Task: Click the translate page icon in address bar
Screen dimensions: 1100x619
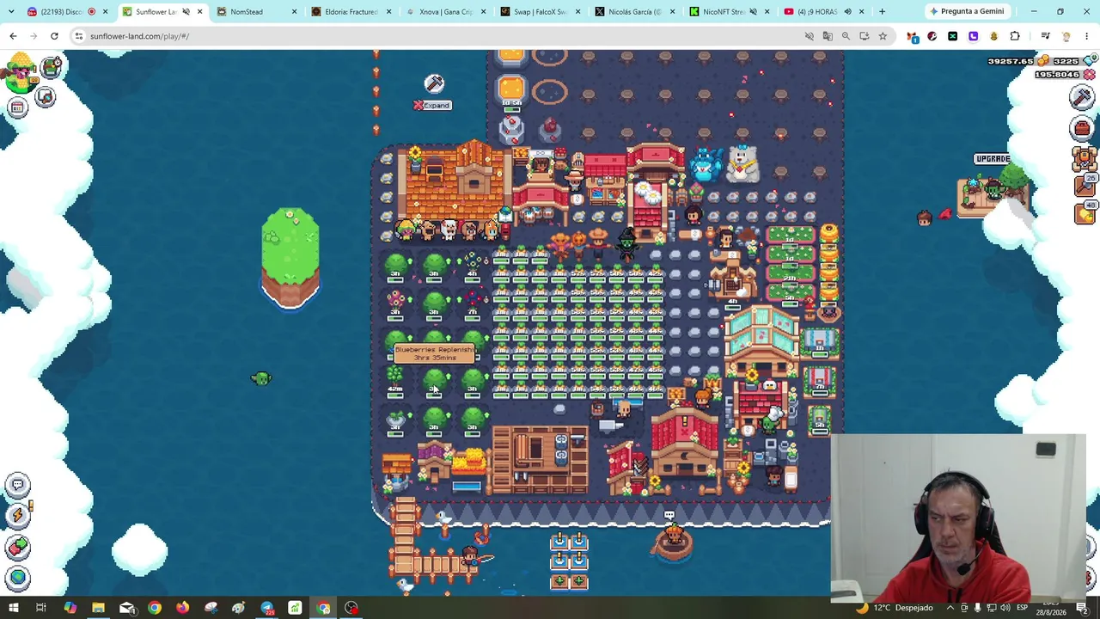Action: pyautogui.click(x=828, y=36)
